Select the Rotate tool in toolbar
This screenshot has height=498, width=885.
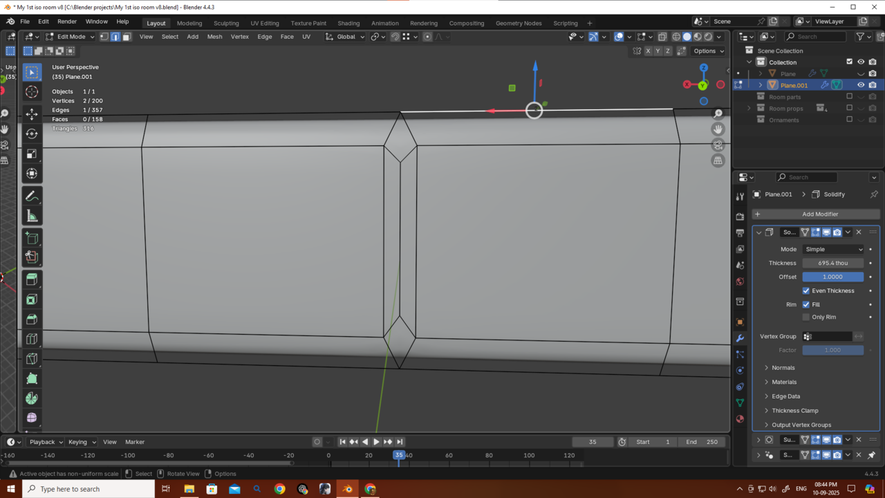click(x=32, y=133)
